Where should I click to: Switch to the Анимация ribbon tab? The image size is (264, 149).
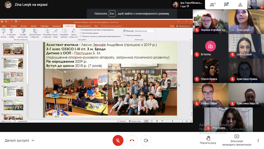[x=56, y=26]
